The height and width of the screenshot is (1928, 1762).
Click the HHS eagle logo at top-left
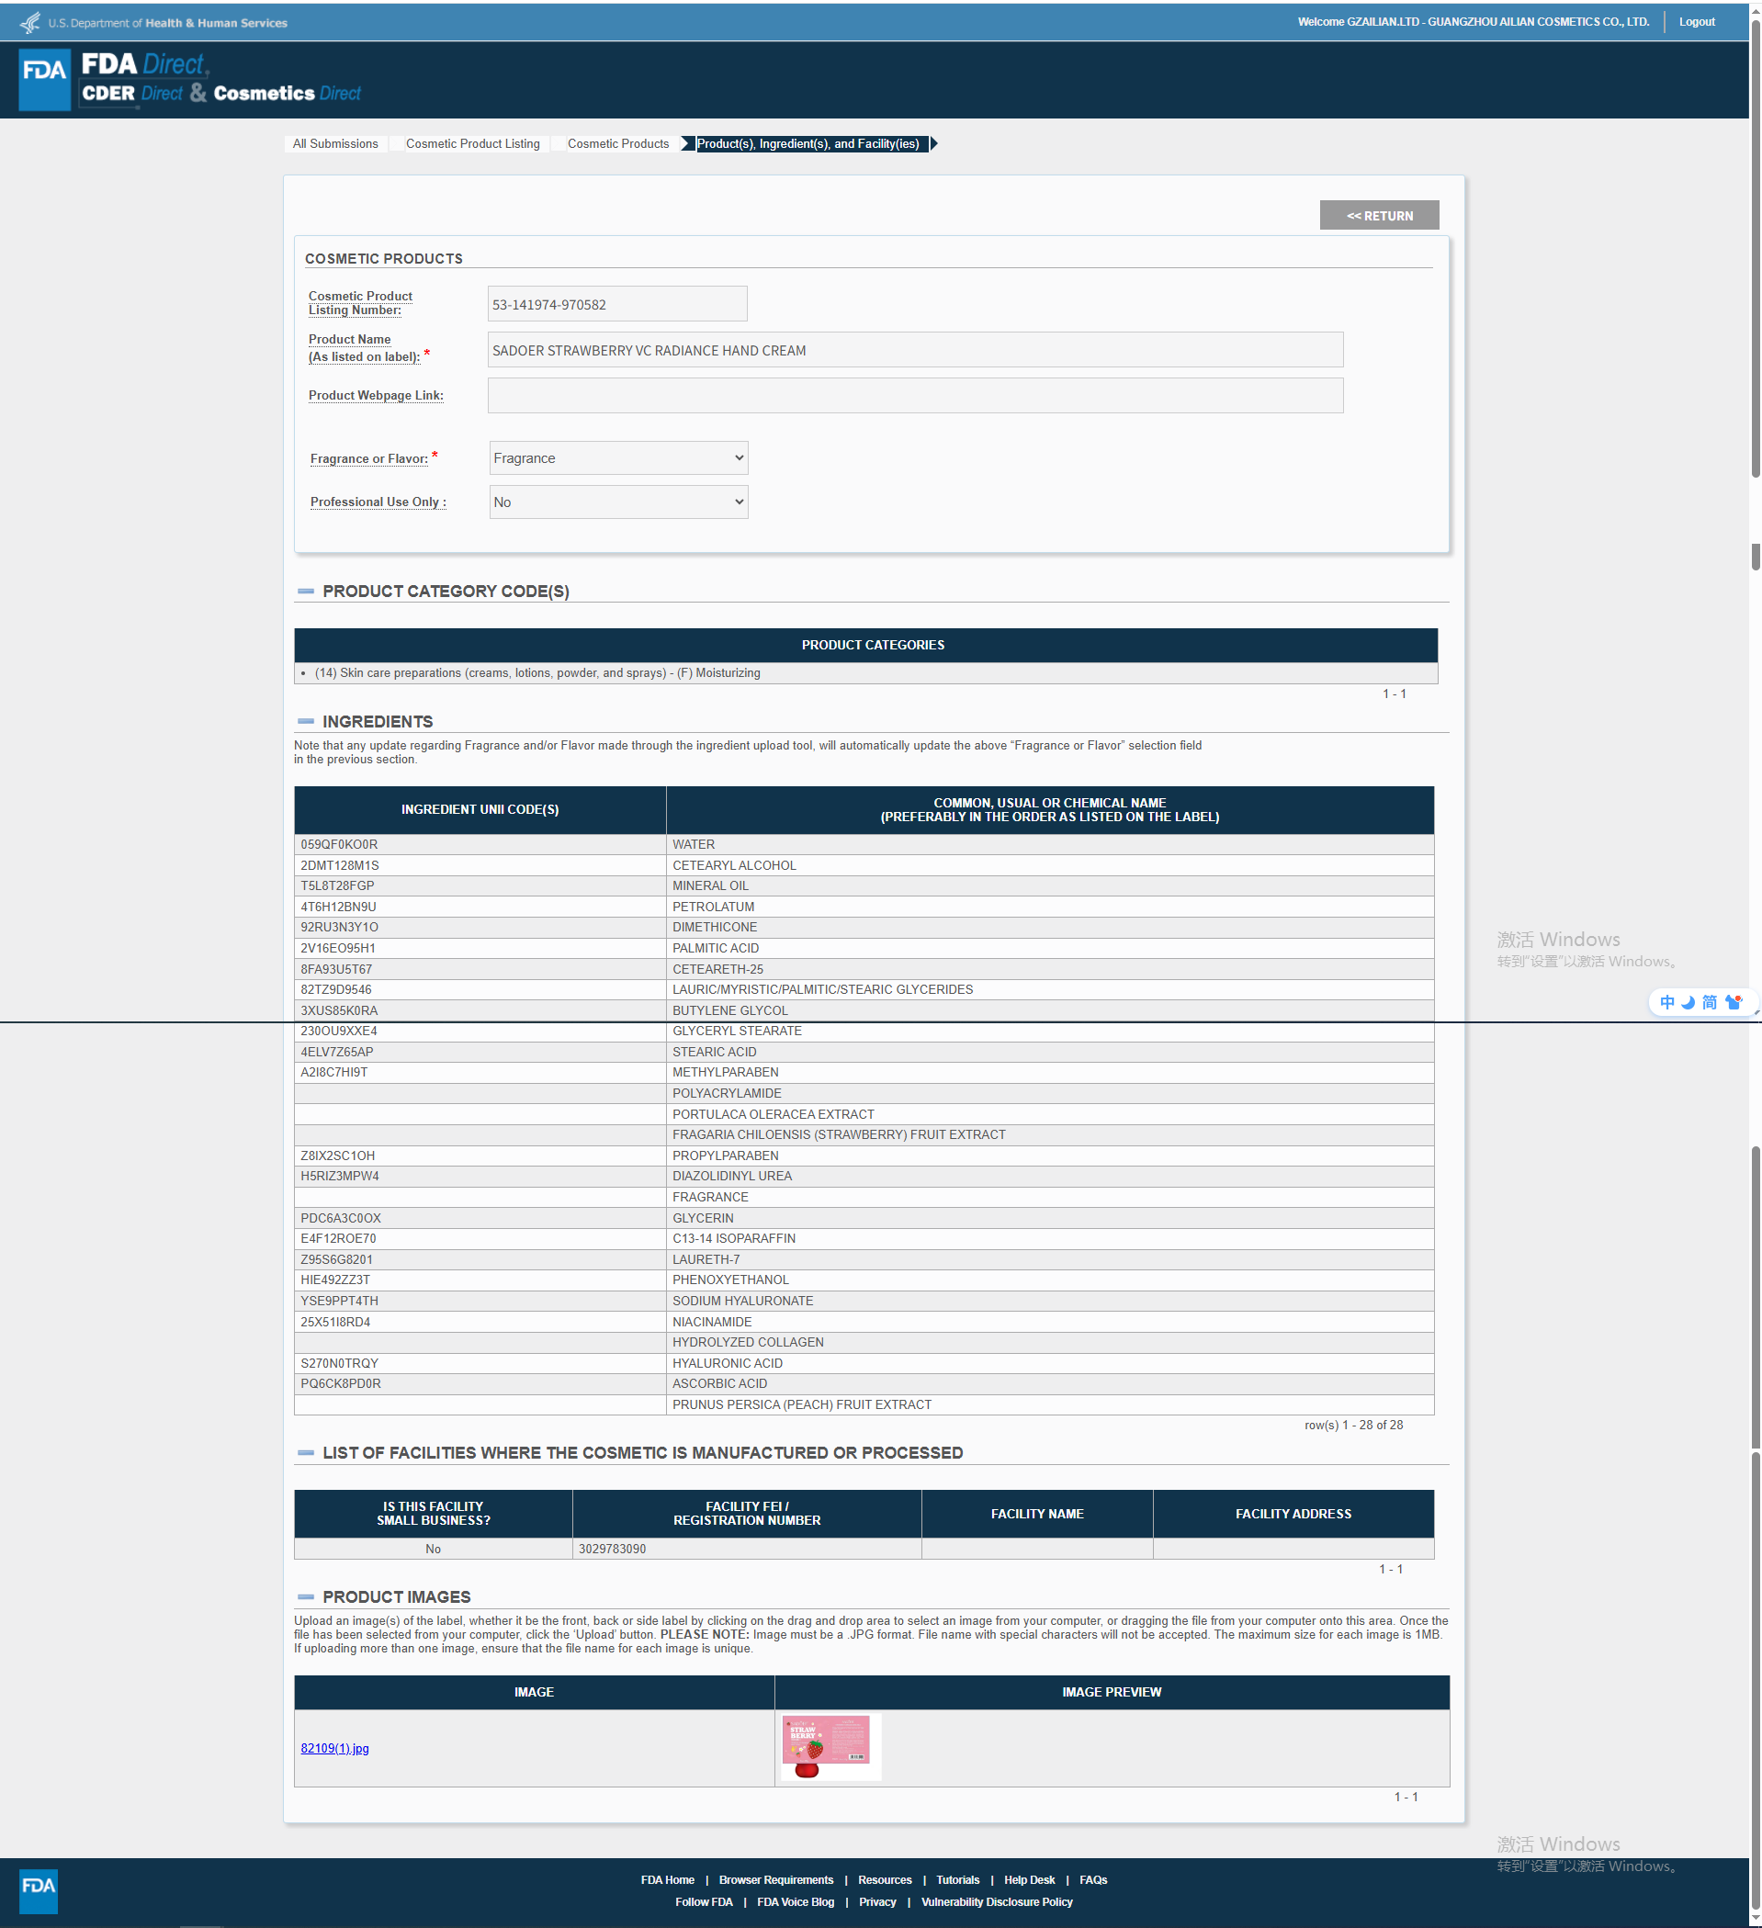pyautogui.click(x=29, y=22)
